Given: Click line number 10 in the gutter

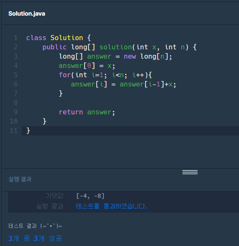Looking at the screenshot, I should pos(14,122).
